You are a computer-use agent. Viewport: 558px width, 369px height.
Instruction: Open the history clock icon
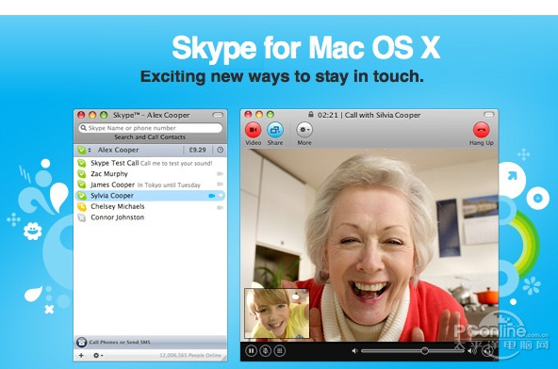(221, 150)
